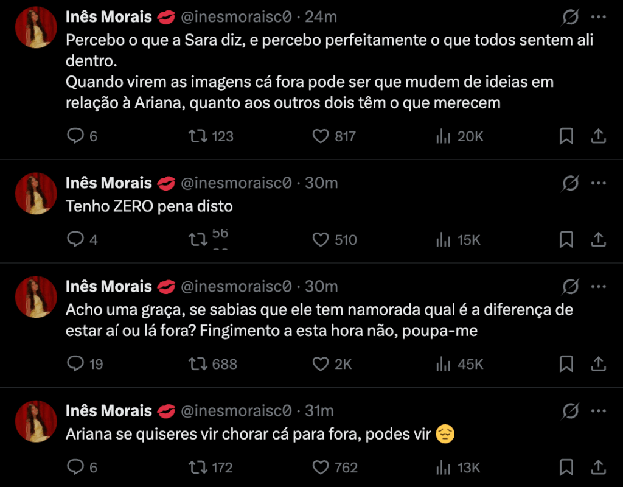Retweet the tweet with 688 reposts
This screenshot has width=623, height=487.
point(198,364)
